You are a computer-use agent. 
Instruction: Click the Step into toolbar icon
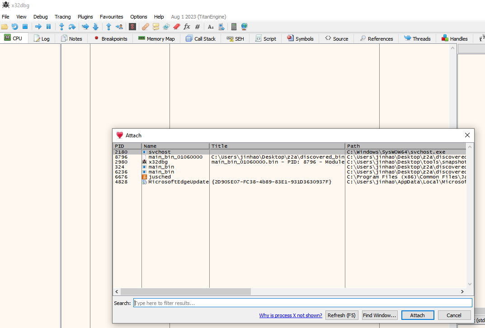[61, 27]
